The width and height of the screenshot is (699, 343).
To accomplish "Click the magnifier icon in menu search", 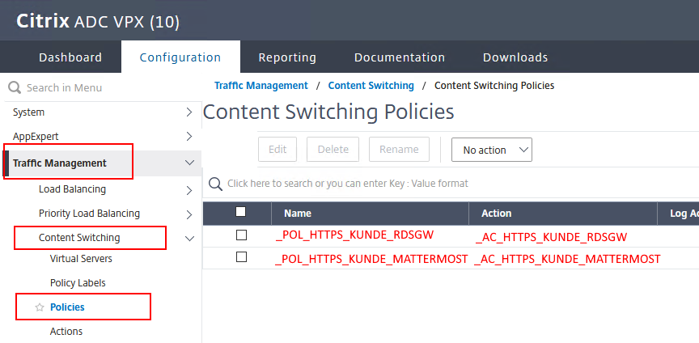I will tap(14, 87).
